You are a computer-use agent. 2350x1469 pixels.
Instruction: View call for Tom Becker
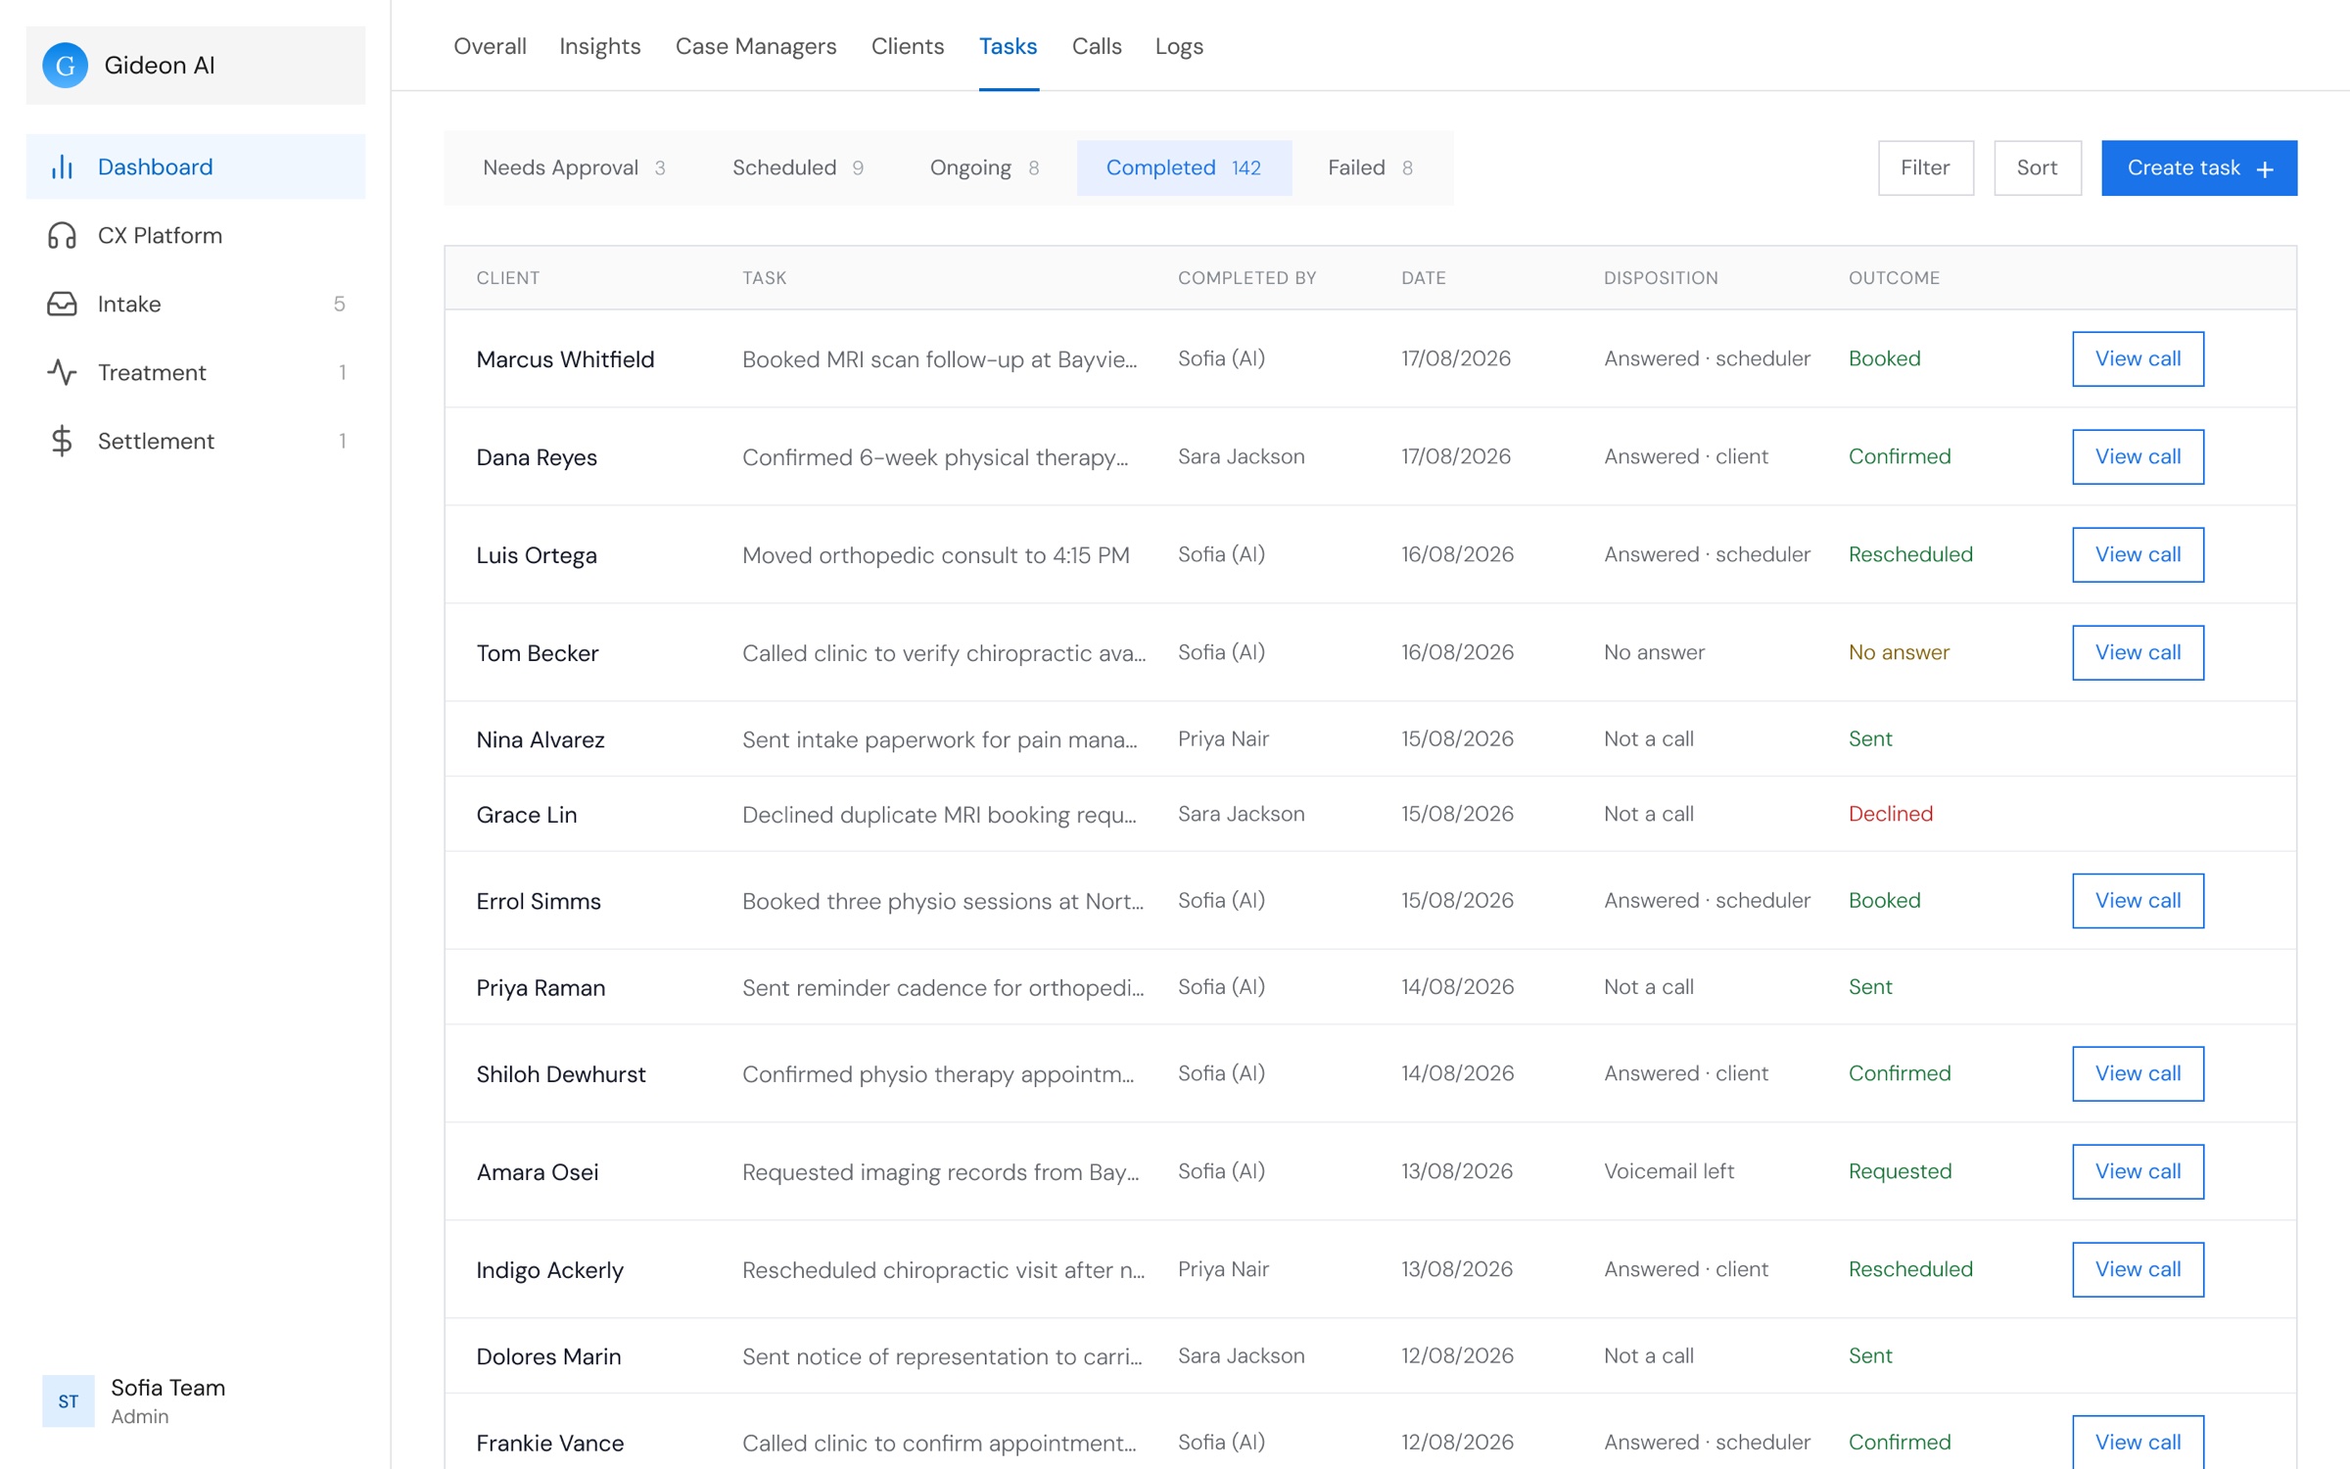2138,652
